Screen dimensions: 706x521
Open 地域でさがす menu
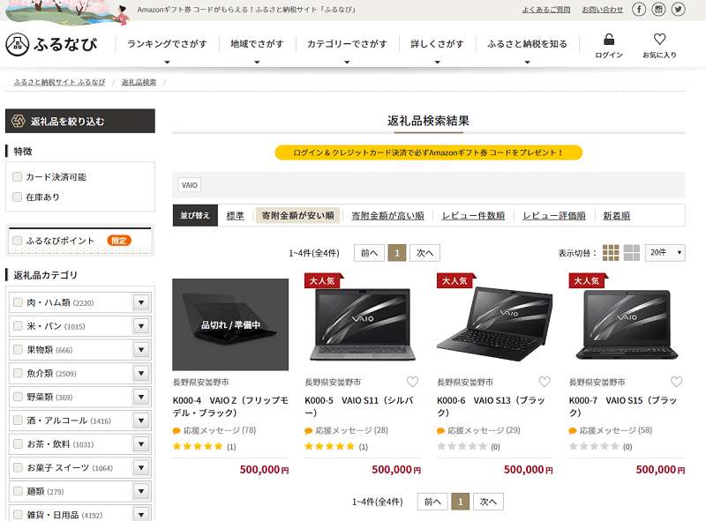point(257,44)
